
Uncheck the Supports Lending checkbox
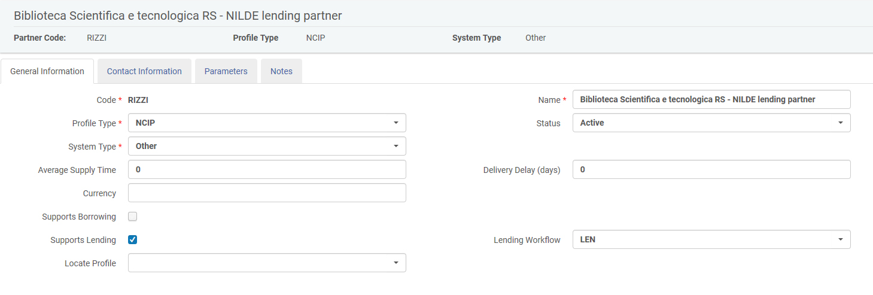(x=133, y=240)
